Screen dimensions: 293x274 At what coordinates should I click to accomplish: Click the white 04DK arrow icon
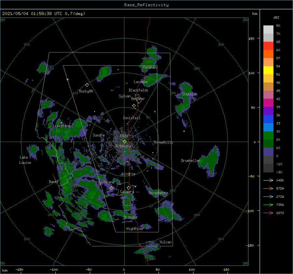pyautogui.click(x=268, y=180)
